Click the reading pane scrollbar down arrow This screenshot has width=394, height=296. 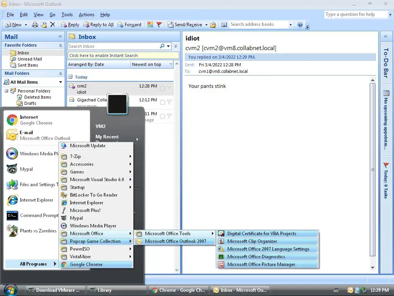[372, 267]
